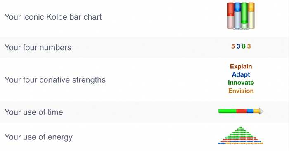The image size is (289, 151).
Task: Select the red number 5
Action: 233,46
